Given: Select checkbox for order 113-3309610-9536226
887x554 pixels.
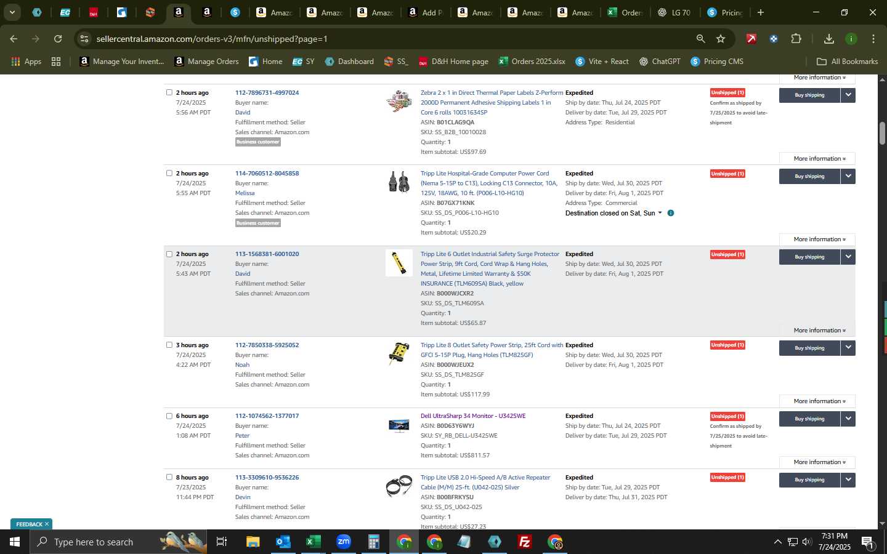Looking at the screenshot, I should tap(169, 477).
